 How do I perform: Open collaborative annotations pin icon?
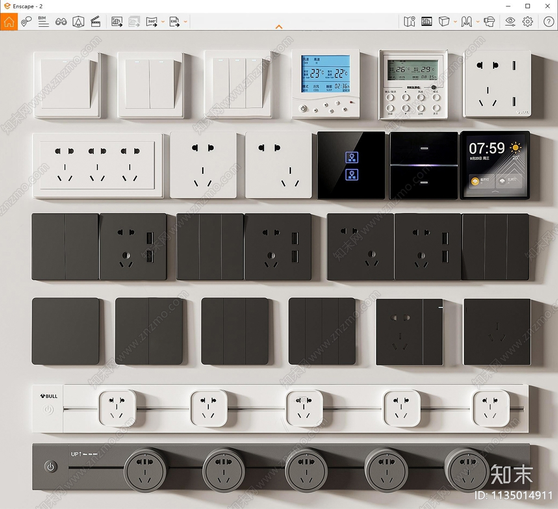(x=26, y=22)
